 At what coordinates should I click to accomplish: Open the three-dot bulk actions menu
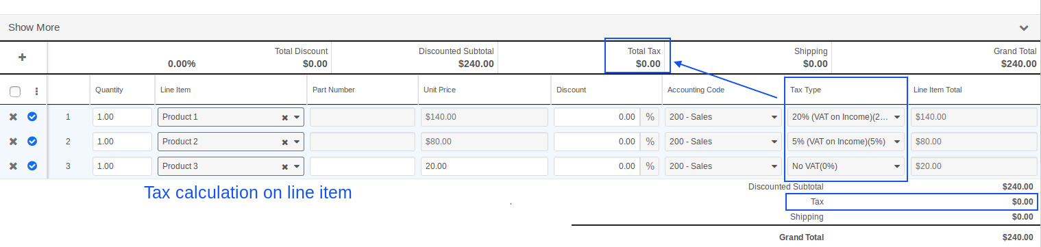pyautogui.click(x=36, y=91)
